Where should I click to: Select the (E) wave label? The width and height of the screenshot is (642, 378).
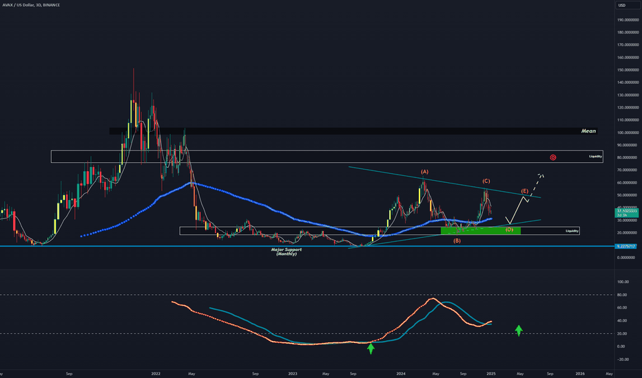pos(524,191)
